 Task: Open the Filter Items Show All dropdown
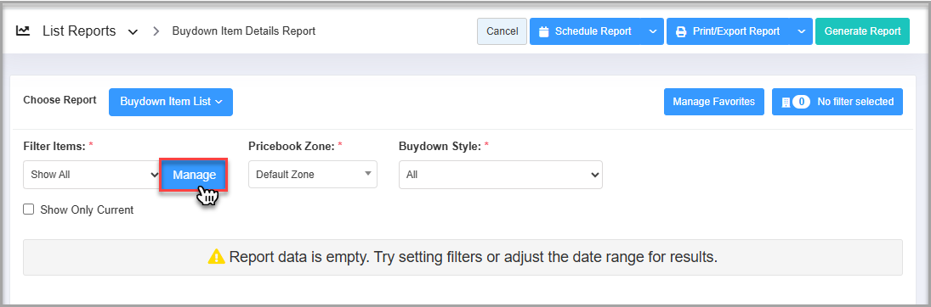[x=92, y=175]
